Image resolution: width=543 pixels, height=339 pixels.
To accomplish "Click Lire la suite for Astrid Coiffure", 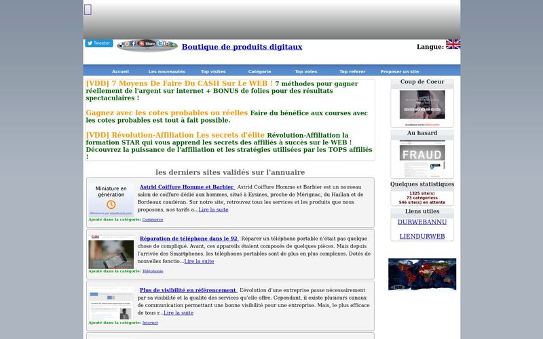I will tap(213, 210).
